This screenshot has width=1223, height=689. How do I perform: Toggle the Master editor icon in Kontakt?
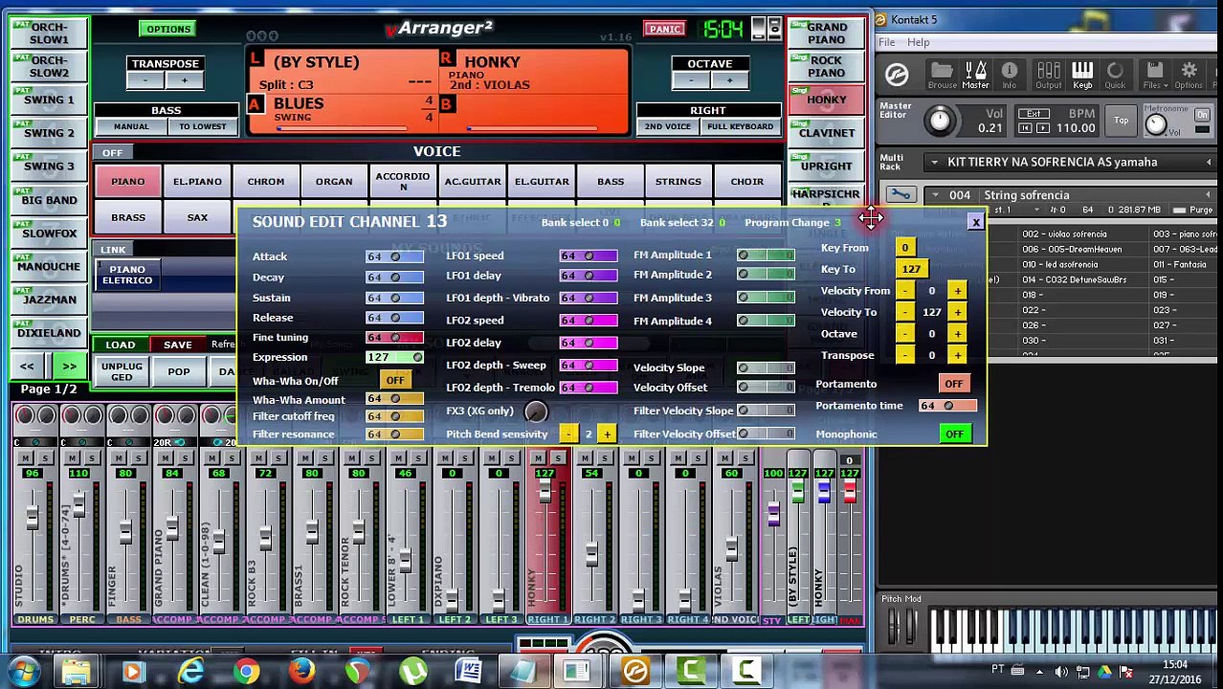click(975, 75)
